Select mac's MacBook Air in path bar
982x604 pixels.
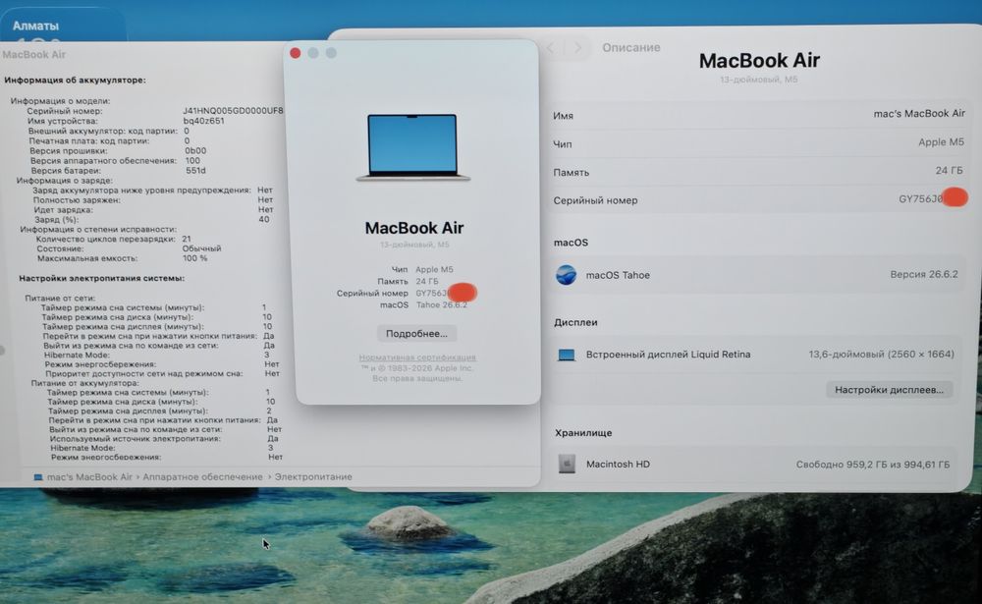coord(89,476)
